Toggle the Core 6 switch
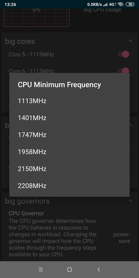The width and height of the screenshot is (139, 278). click(x=124, y=71)
